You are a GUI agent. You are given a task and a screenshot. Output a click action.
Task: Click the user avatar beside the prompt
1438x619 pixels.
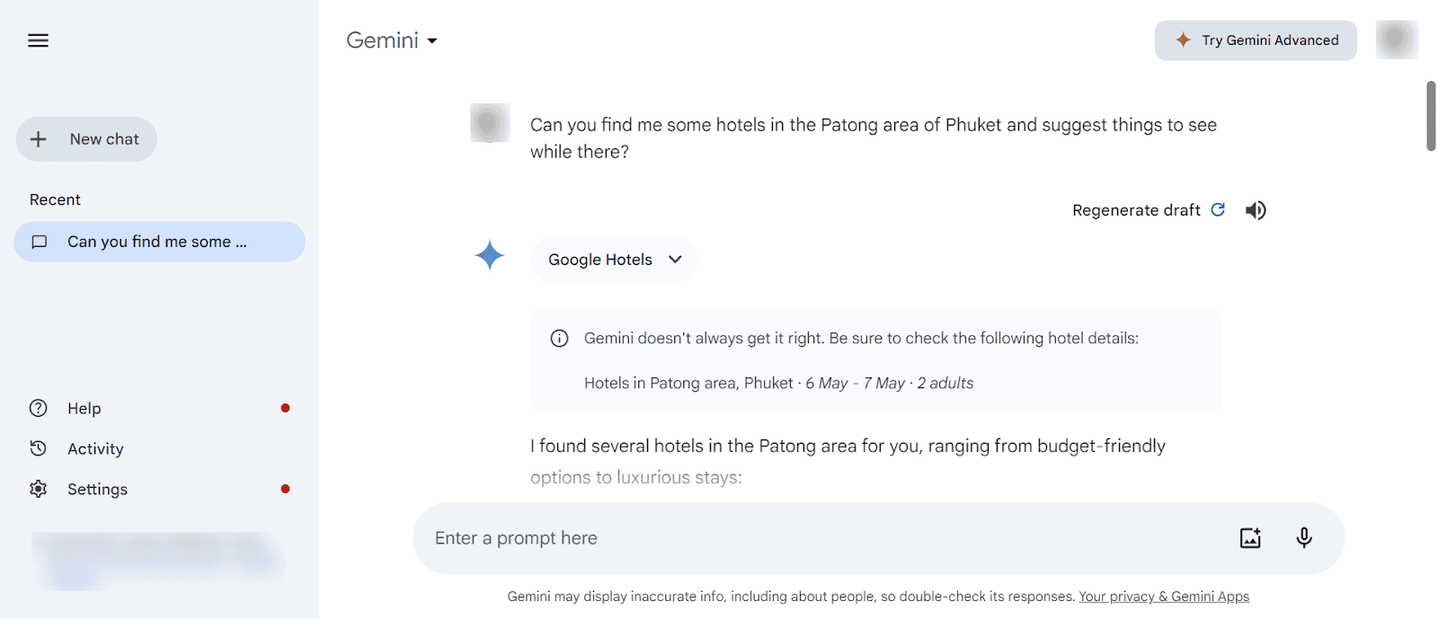coord(490,123)
